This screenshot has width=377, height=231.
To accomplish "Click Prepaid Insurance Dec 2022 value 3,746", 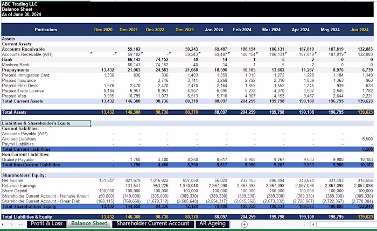I will tap(163, 81).
